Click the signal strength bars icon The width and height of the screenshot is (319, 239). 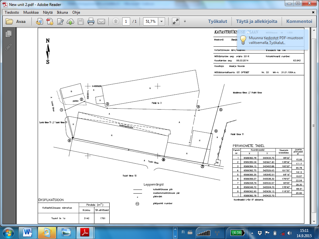click(204, 233)
